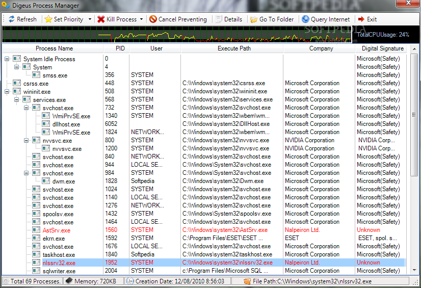Collapse System Idle Process tree node

pos(7,59)
